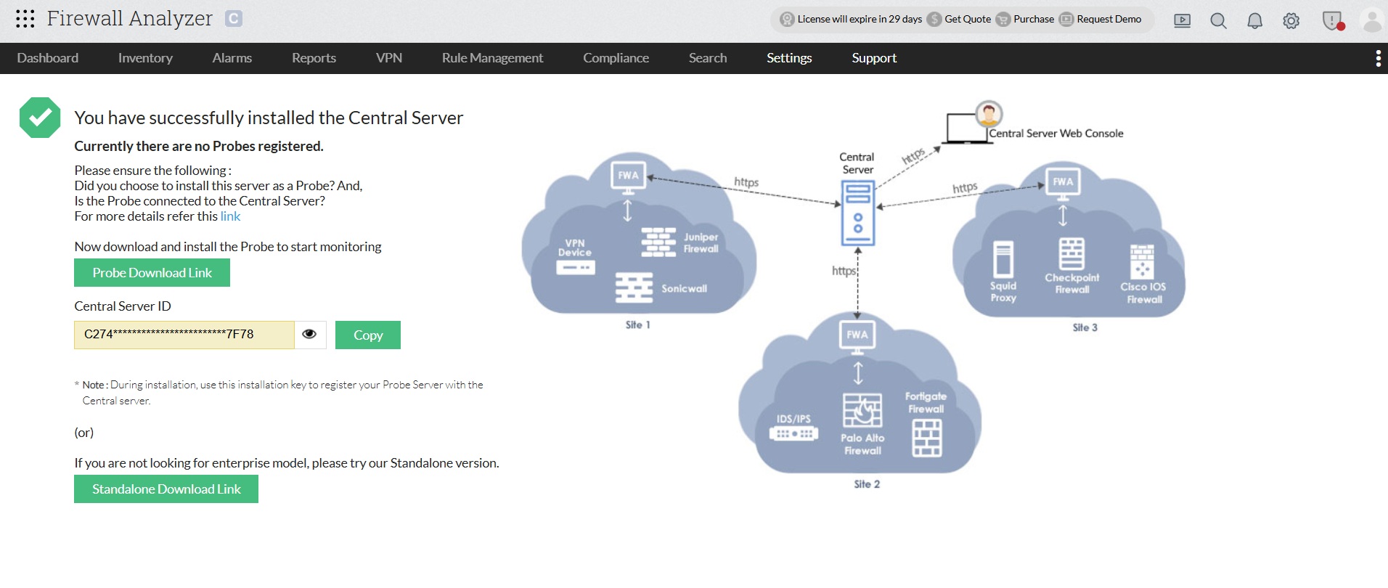
Task: Click the Site 1 FWA monitor icon
Action: [x=629, y=177]
